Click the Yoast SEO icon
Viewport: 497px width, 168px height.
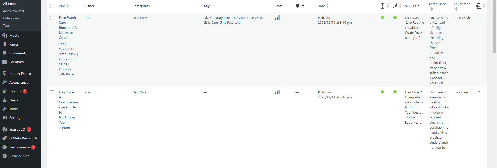(x=5, y=129)
